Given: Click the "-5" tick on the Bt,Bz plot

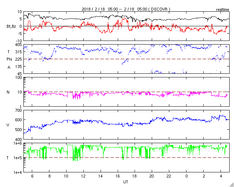Looking at the screenshot, I should [20, 34].
